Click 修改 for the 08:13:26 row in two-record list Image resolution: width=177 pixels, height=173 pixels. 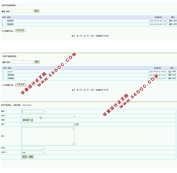pyautogui.click(x=175, y=21)
